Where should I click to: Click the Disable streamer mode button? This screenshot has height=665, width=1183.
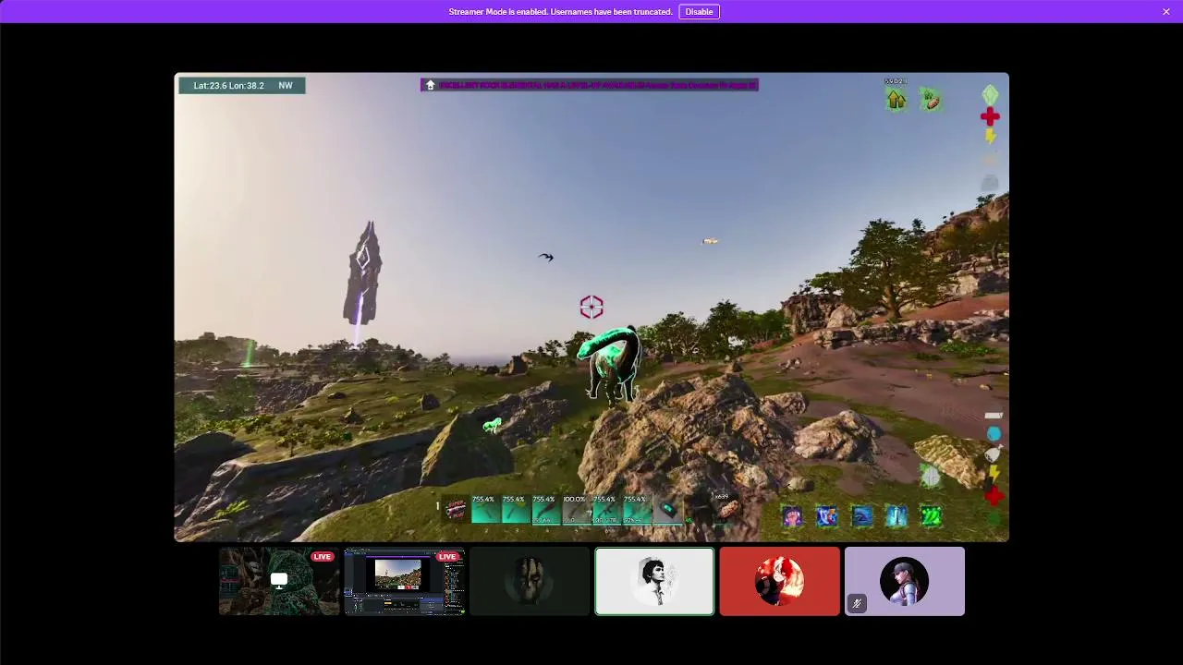click(x=699, y=12)
